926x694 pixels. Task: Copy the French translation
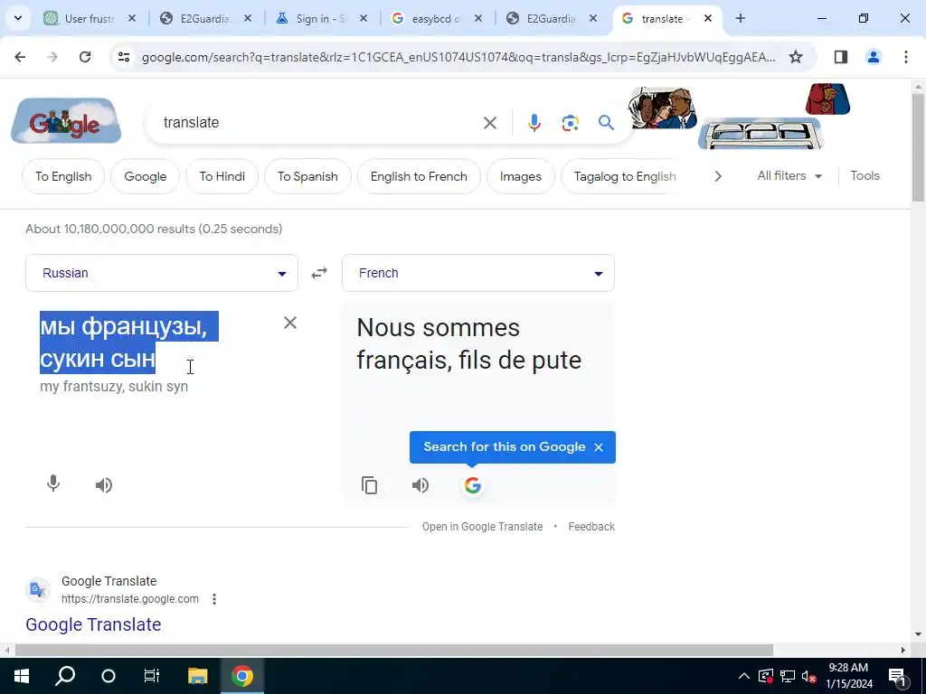point(370,485)
